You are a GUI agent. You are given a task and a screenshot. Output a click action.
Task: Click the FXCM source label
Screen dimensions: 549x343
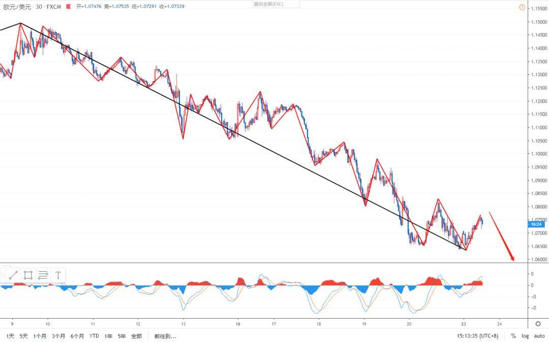click(x=53, y=7)
